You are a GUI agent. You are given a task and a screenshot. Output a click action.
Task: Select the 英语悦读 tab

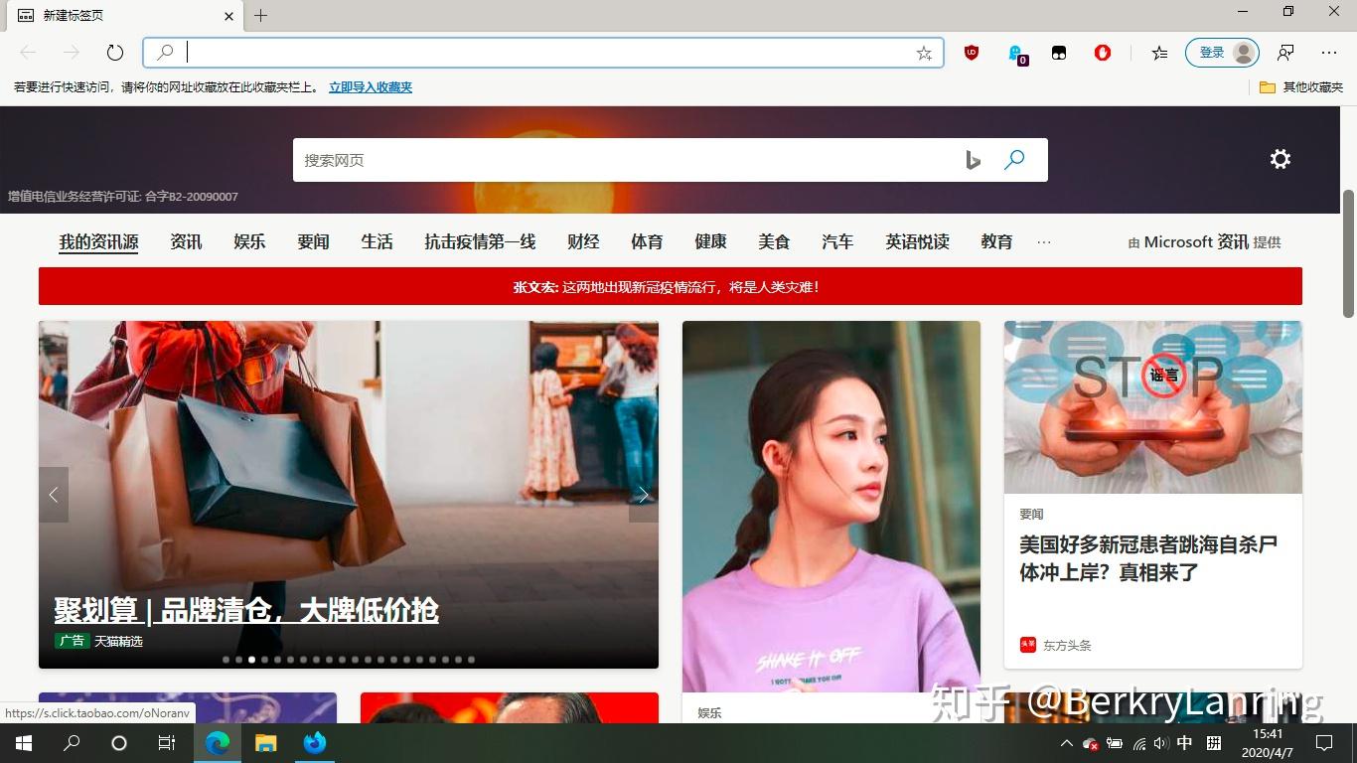pyautogui.click(x=918, y=241)
